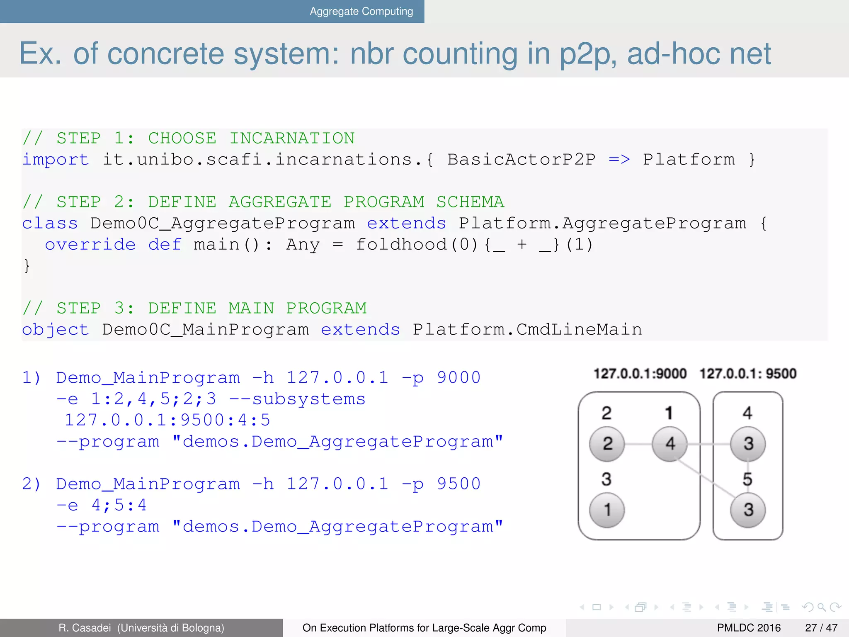This screenshot has width=849, height=637.
Task: Go to previous section arrow
Action: point(717,607)
